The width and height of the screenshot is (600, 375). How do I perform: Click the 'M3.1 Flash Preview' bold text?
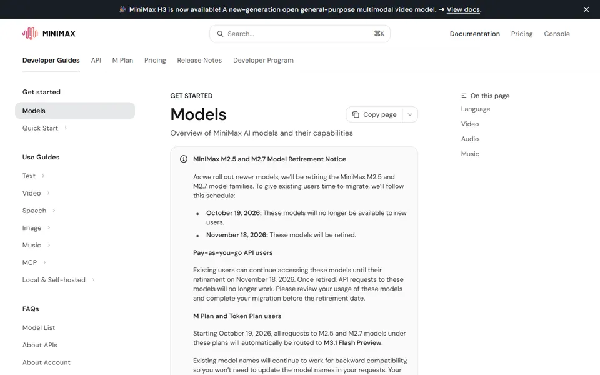click(352, 343)
